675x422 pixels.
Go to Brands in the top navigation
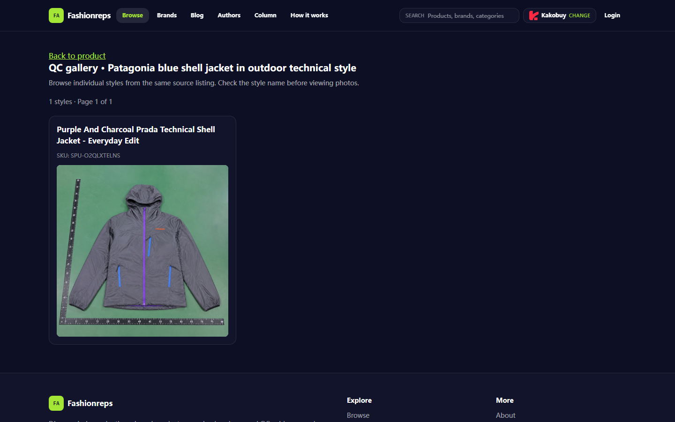click(167, 15)
